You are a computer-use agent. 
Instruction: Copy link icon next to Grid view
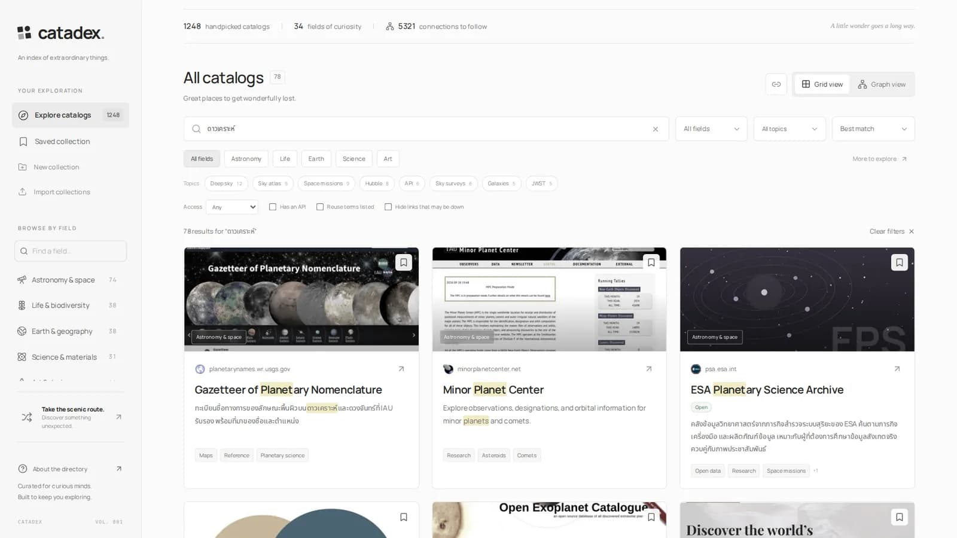pos(776,84)
